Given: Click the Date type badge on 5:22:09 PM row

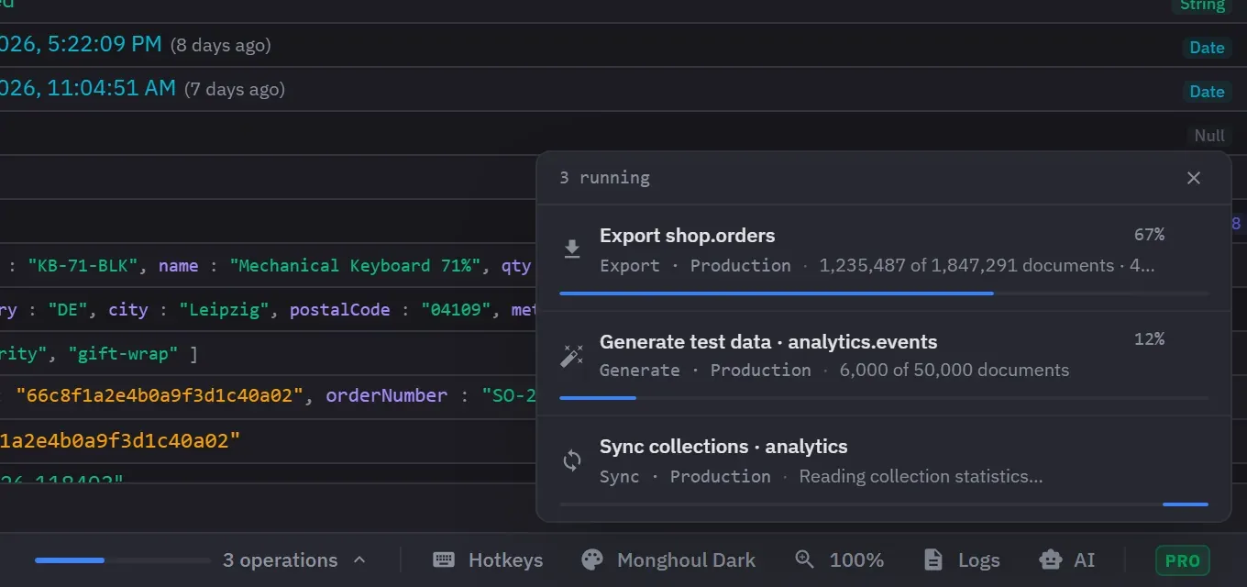Looking at the screenshot, I should pos(1207,48).
